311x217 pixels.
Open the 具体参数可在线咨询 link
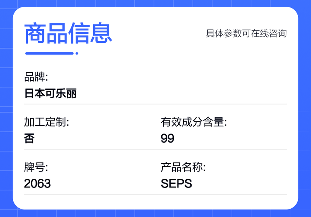tap(246, 33)
